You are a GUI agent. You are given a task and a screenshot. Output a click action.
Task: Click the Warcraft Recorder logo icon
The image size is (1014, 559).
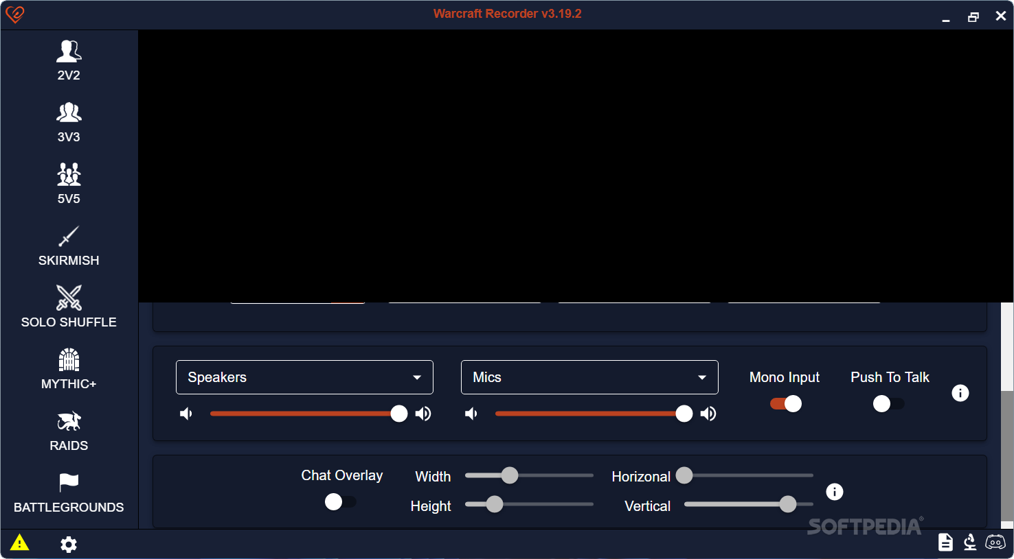point(14,14)
